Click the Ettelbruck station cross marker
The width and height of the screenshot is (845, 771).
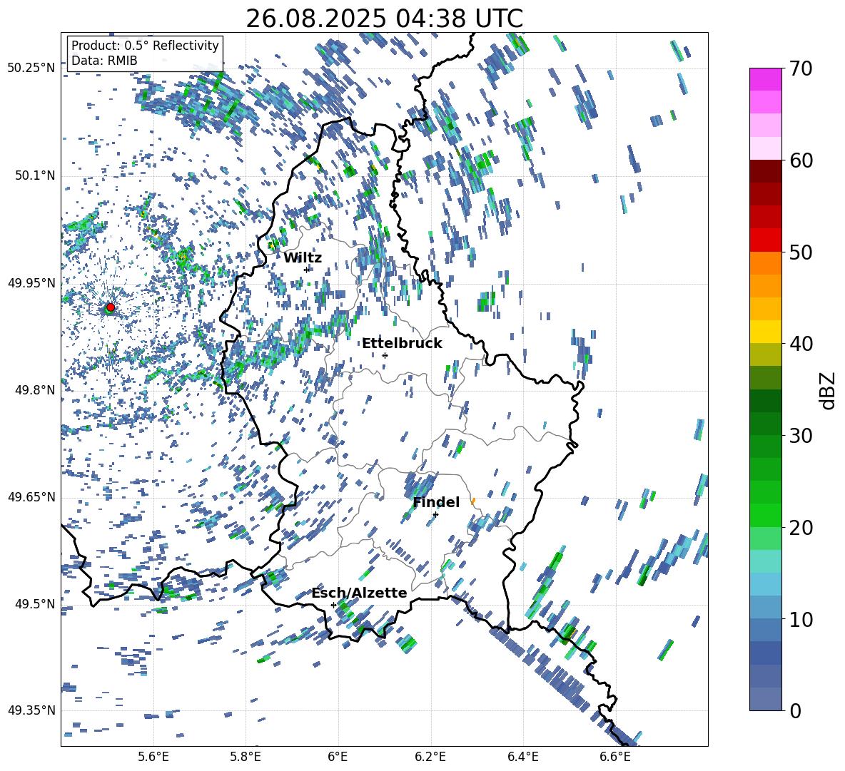(385, 355)
